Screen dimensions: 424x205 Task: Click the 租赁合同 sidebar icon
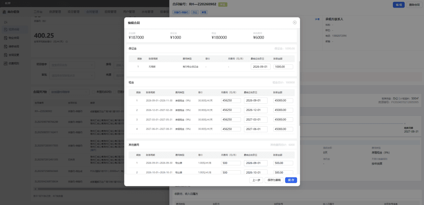(6, 29)
